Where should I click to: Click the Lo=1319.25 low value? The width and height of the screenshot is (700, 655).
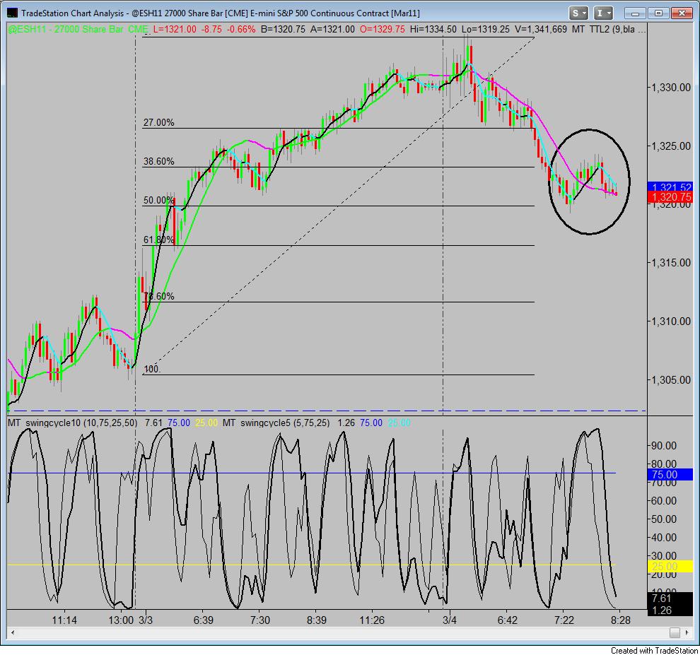(x=485, y=30)
